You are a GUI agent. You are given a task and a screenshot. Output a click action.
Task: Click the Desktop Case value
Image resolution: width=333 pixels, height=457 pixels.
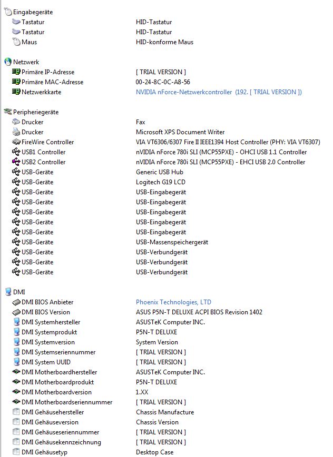(154, 452)
